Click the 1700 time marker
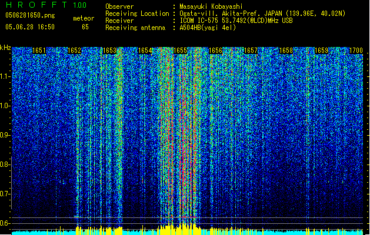Viewport: 370px width, 235px height. (356, 51)
